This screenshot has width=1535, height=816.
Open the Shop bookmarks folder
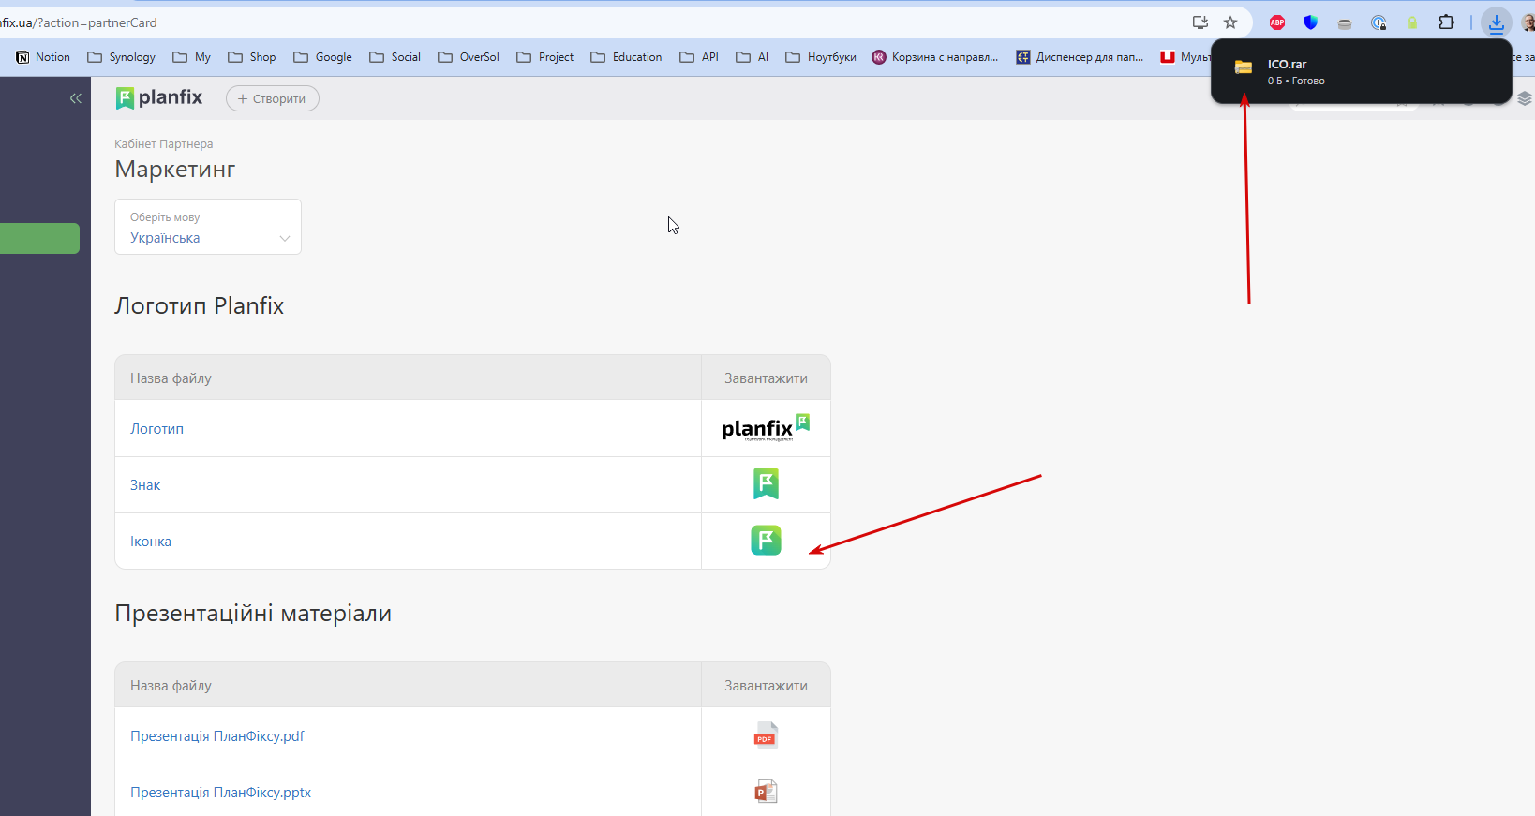tap(252, 57)
